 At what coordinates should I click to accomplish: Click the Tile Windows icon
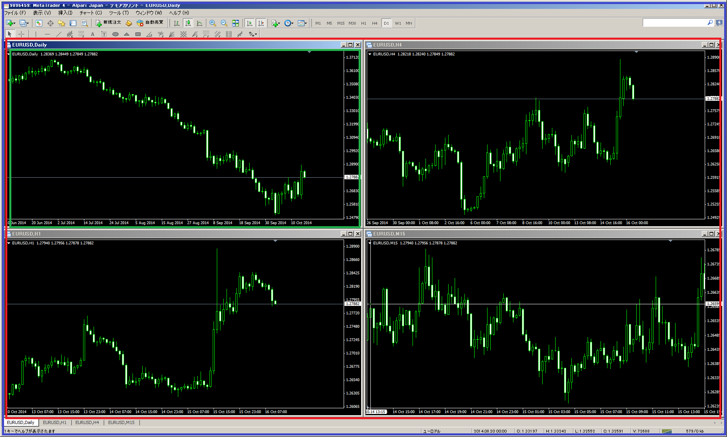click(235, 23)
